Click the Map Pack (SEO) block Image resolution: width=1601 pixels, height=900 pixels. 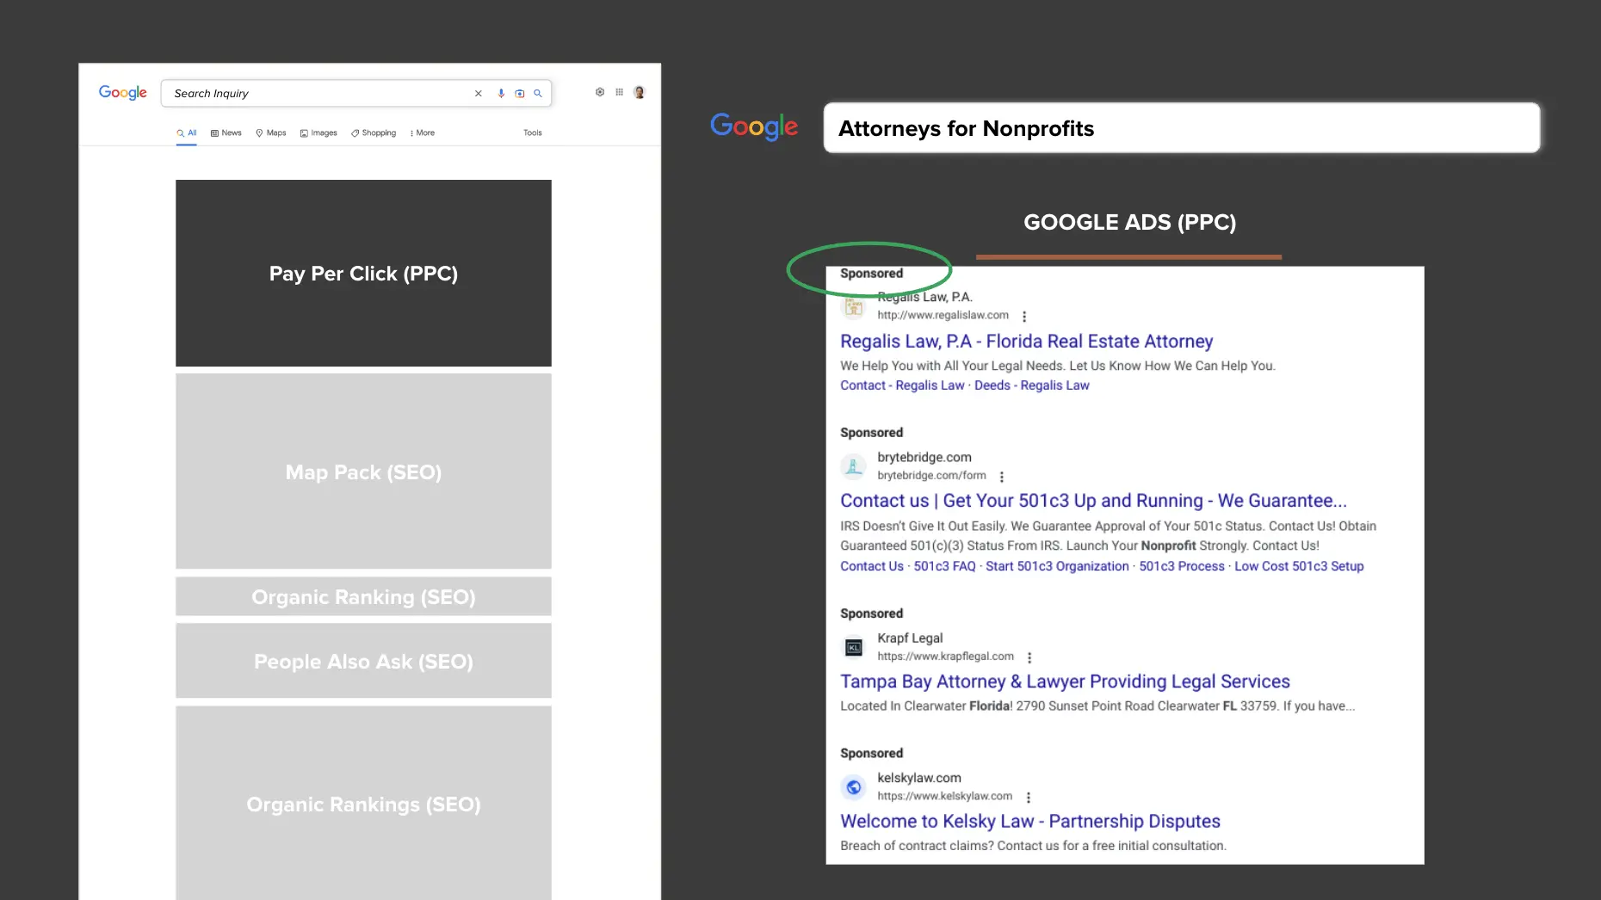[x=363, y=472]
